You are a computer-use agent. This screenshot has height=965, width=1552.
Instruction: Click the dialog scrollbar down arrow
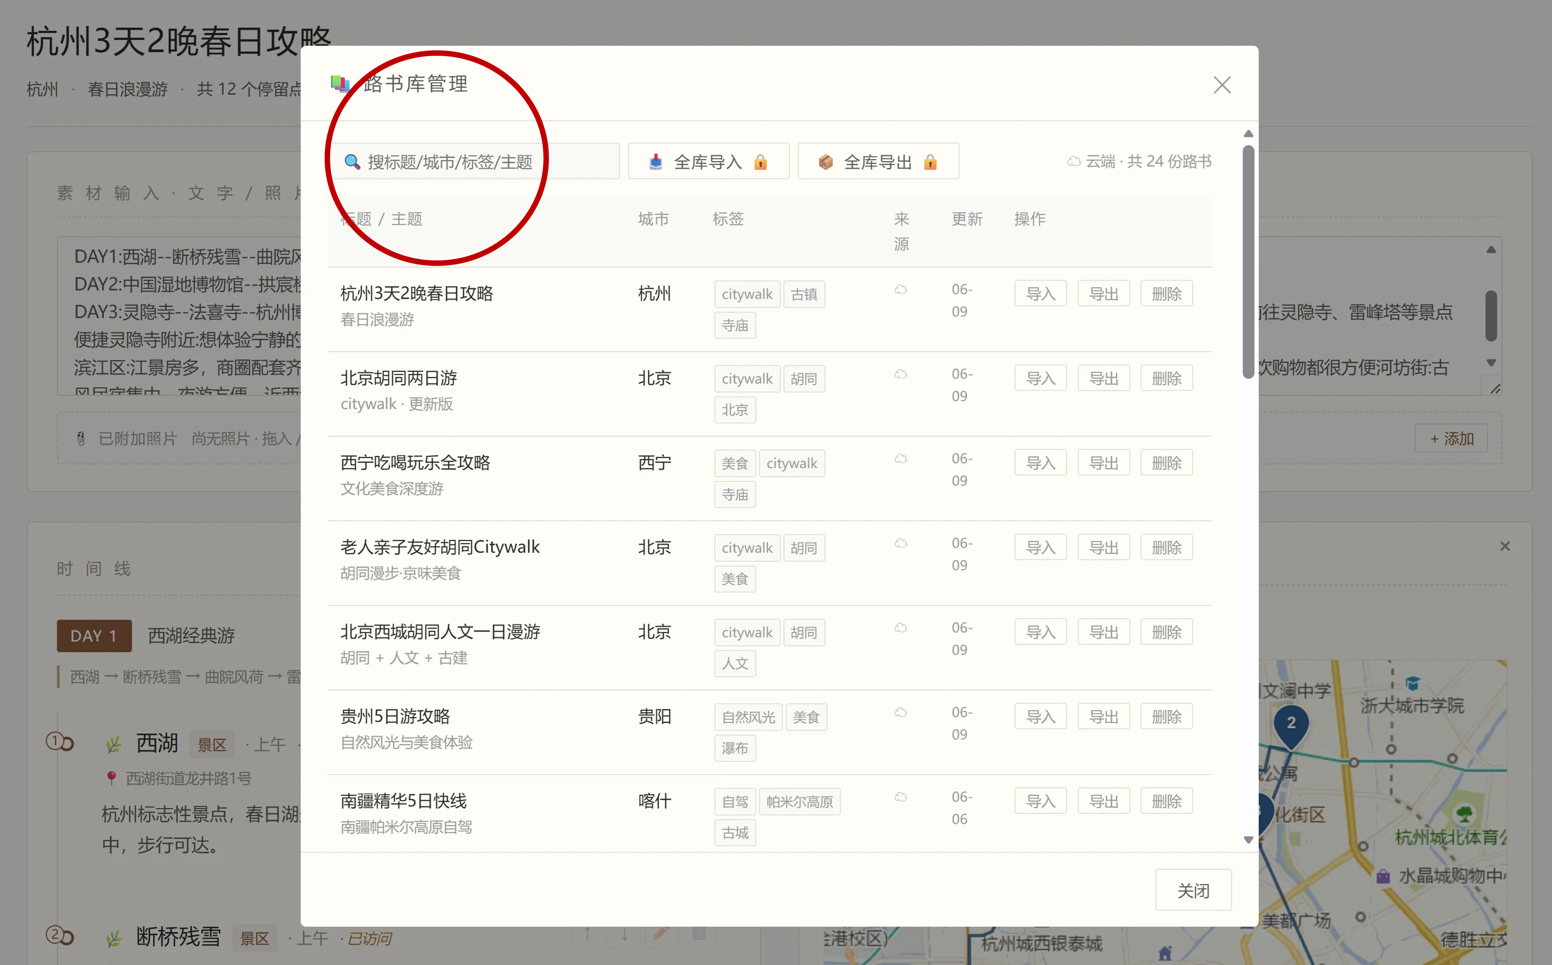tap(1248, 841)
